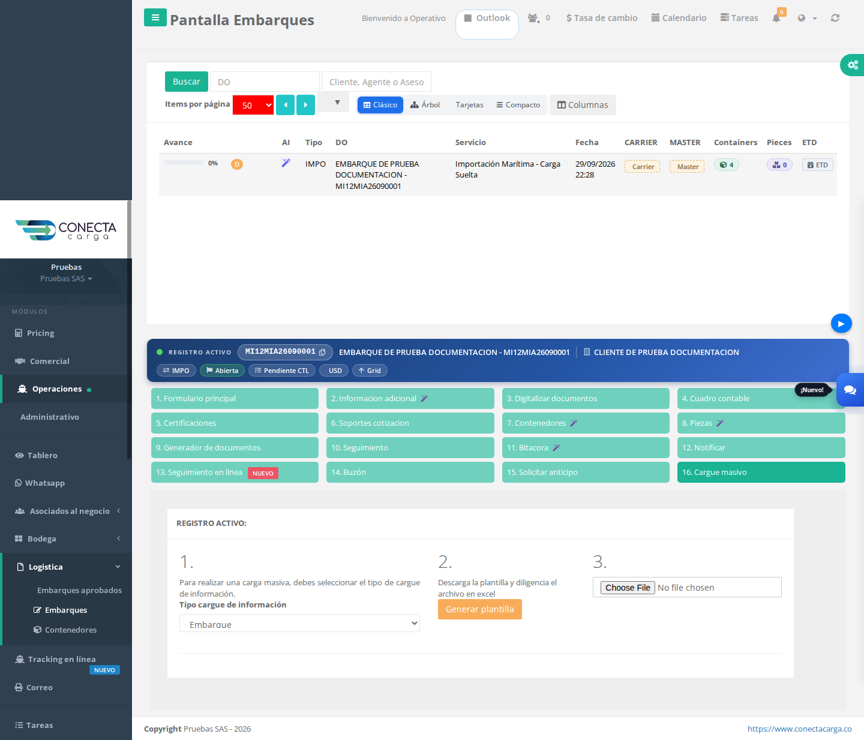This screenshot has height=740, width=864.
Task: Click the Pieces badge showing 0
Action: click(779, 165)
